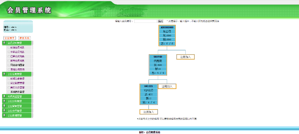Open 已审会员列表 in sidebar
The width and height of the screenshot is (299, 134).
pyautogui.click(x=17, y=56)
